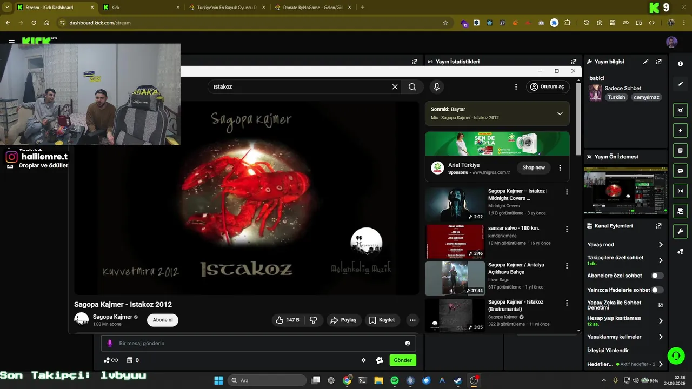Open options for Midnight Covers video
The image size is (692, 389).
(567, 192)
